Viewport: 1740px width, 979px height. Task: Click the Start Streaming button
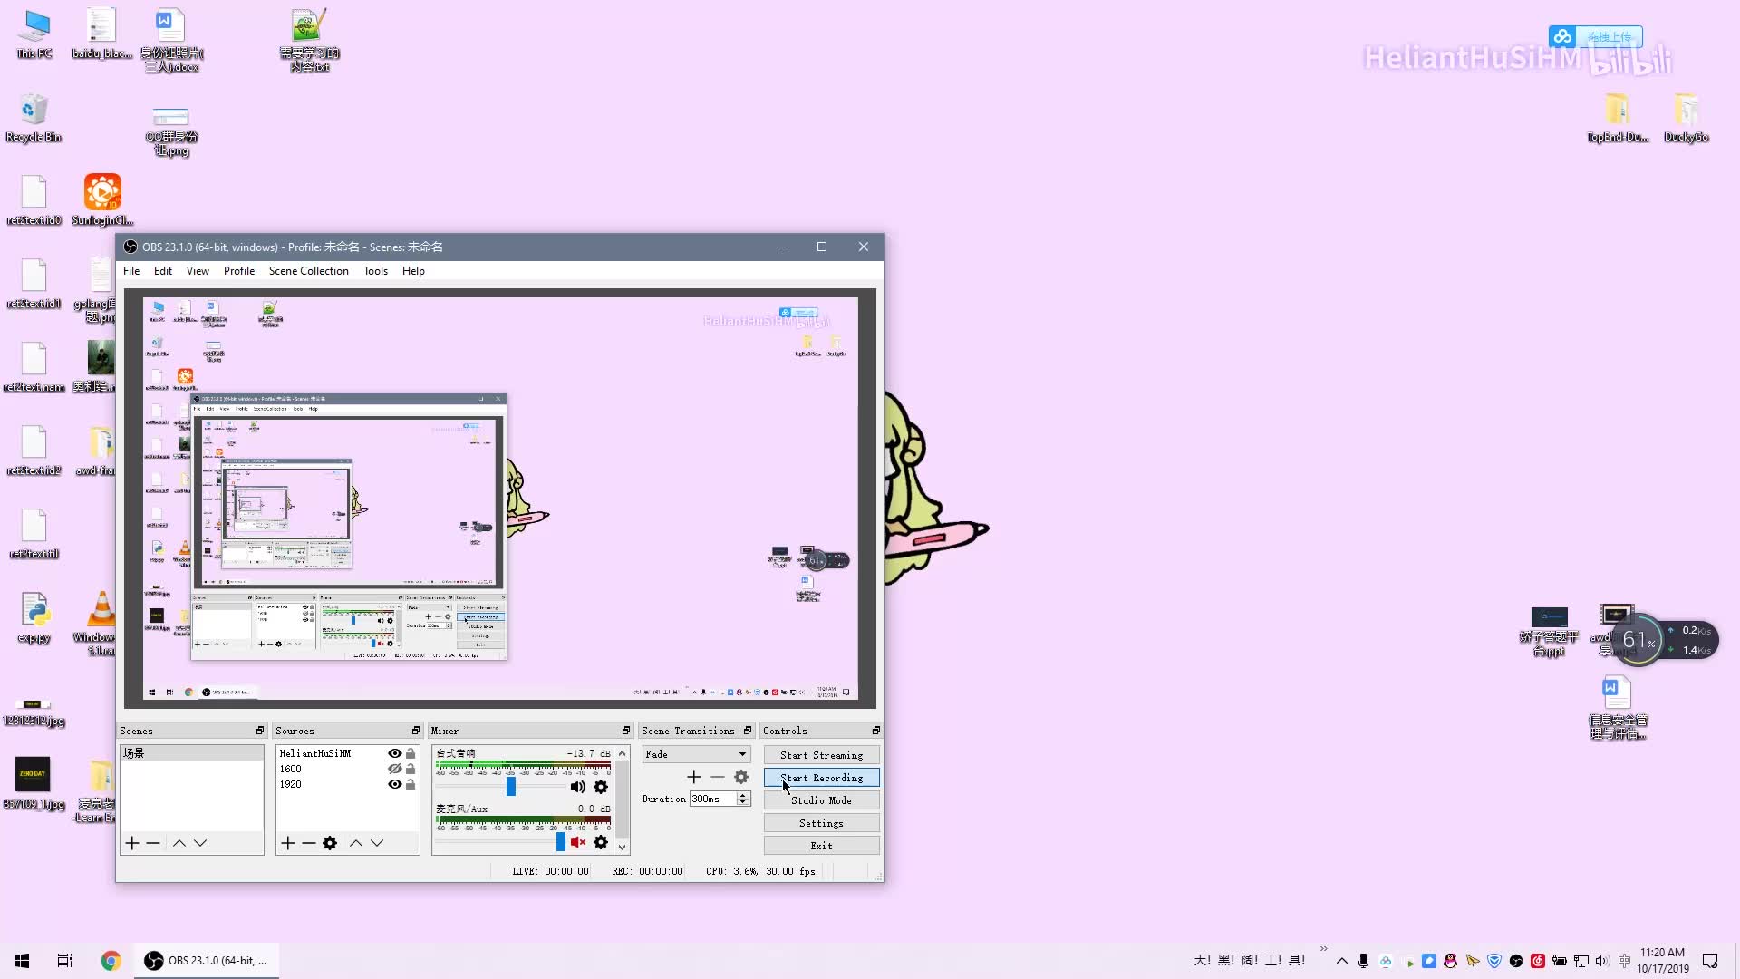[821, 755]
